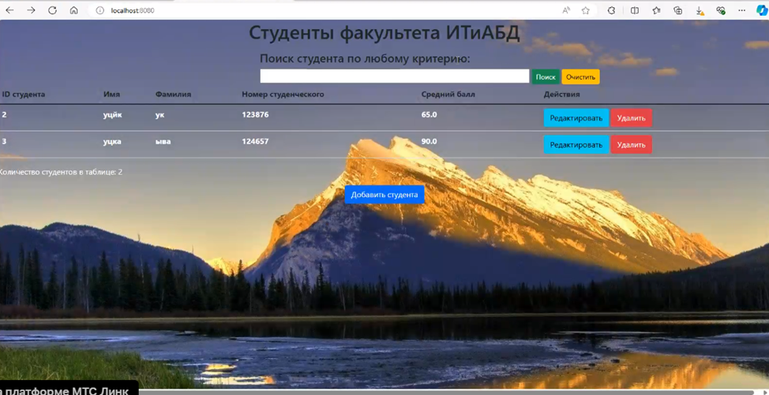Image resolution: width=769 pixels, height=395 pixels.
Task: Click the browser Back arrow
Action: point(9,10)
